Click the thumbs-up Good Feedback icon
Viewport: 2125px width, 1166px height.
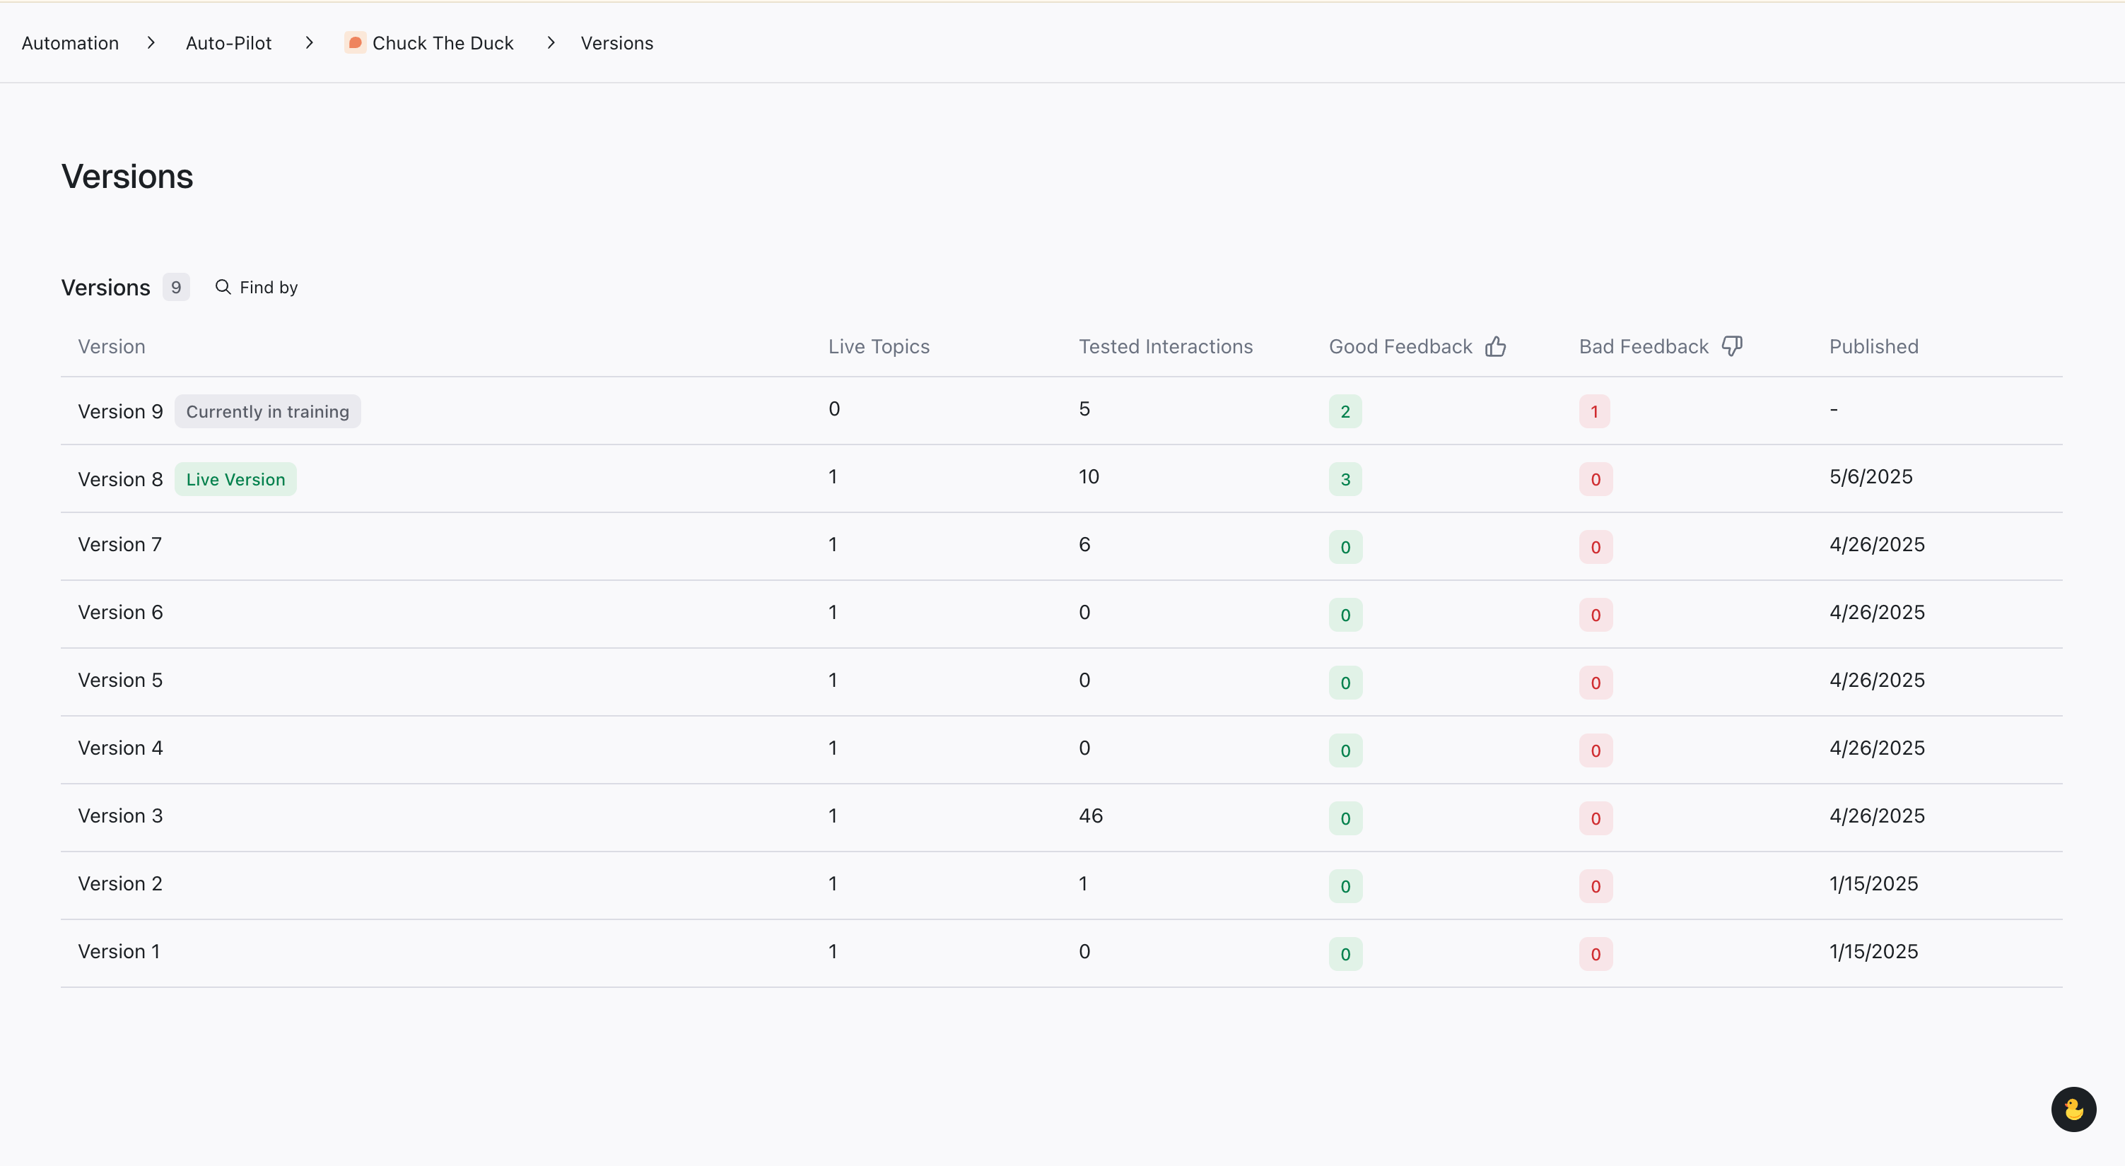(1496, 346)
